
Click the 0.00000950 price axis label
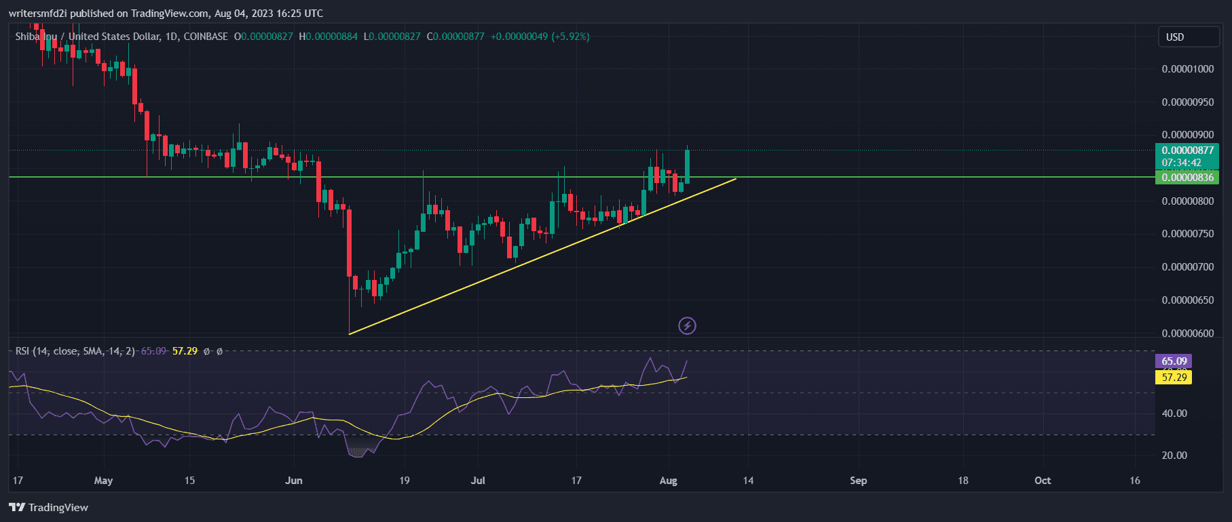coord(1188,102)
